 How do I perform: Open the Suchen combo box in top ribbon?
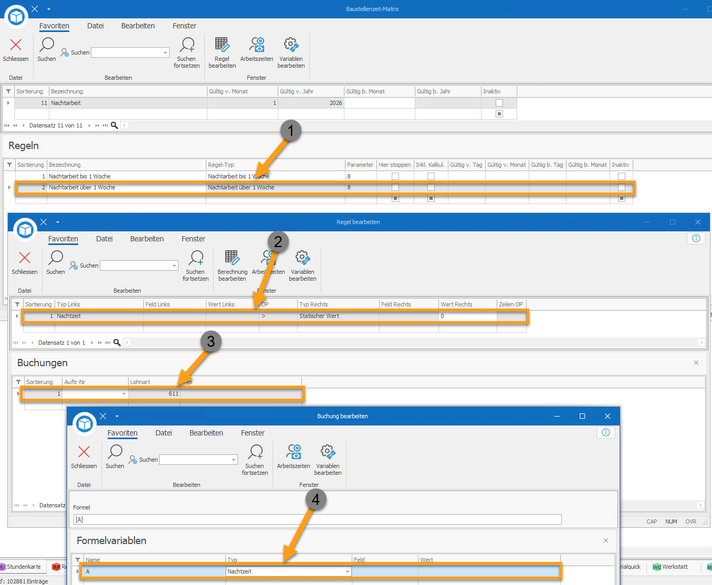click(130, 52)
